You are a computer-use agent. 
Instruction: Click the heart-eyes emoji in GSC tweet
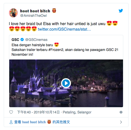pos(56,45)
